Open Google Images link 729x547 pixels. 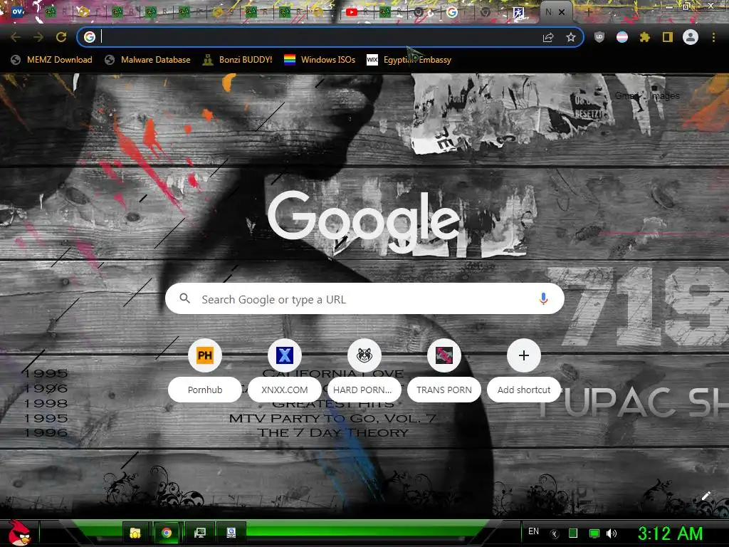tap(666, 96)
